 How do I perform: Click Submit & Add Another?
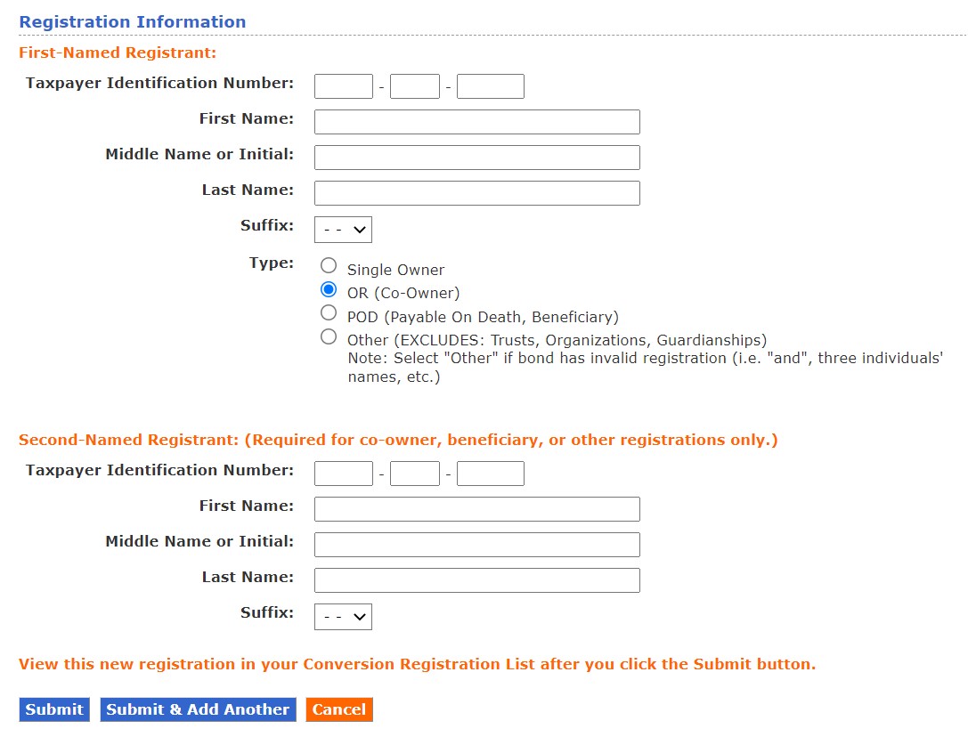(x=198, y=709)
